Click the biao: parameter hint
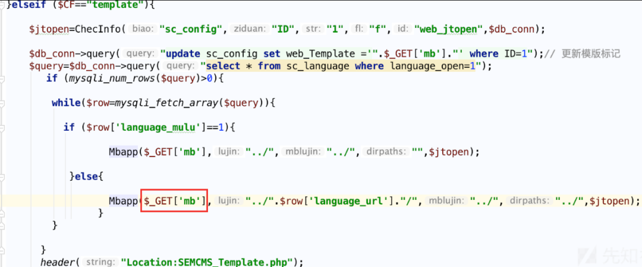The width and height of the screenshot is (642, 267). [x=143, y=29]
